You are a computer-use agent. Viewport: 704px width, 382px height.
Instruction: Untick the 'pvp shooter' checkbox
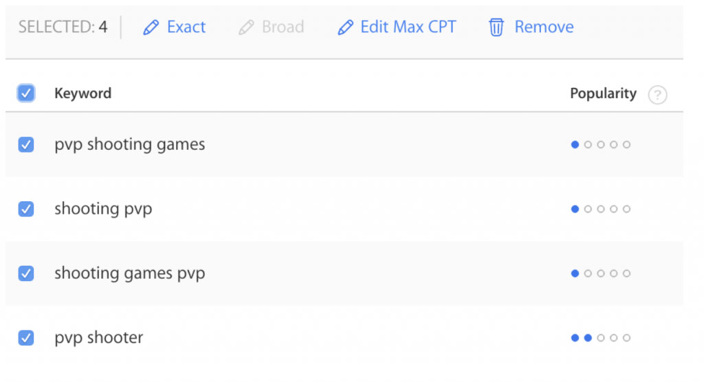tap(26, 337)
